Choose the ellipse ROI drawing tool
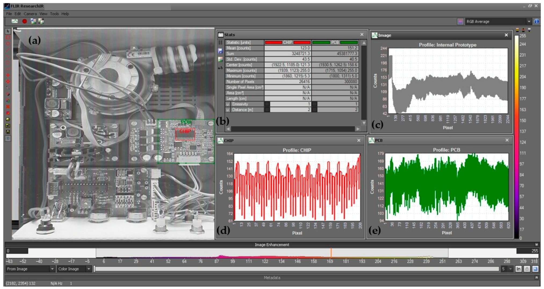Image resolution: width=544 pixels, height=289 pixels. tap(8, 44)
